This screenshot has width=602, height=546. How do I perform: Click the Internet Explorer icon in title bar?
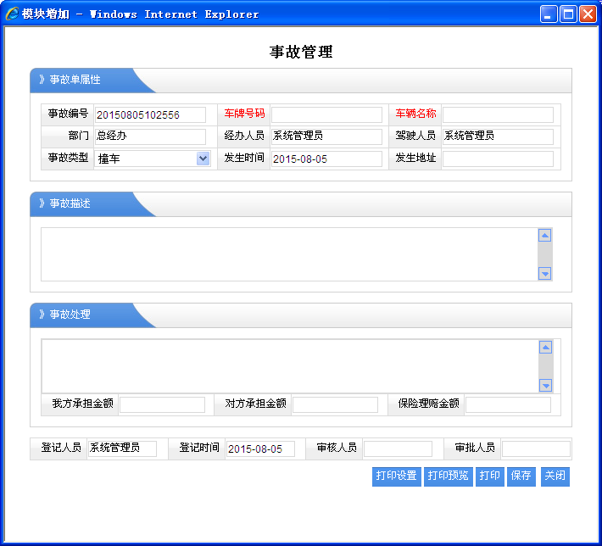pyautogui.click(x=12, y=14)
